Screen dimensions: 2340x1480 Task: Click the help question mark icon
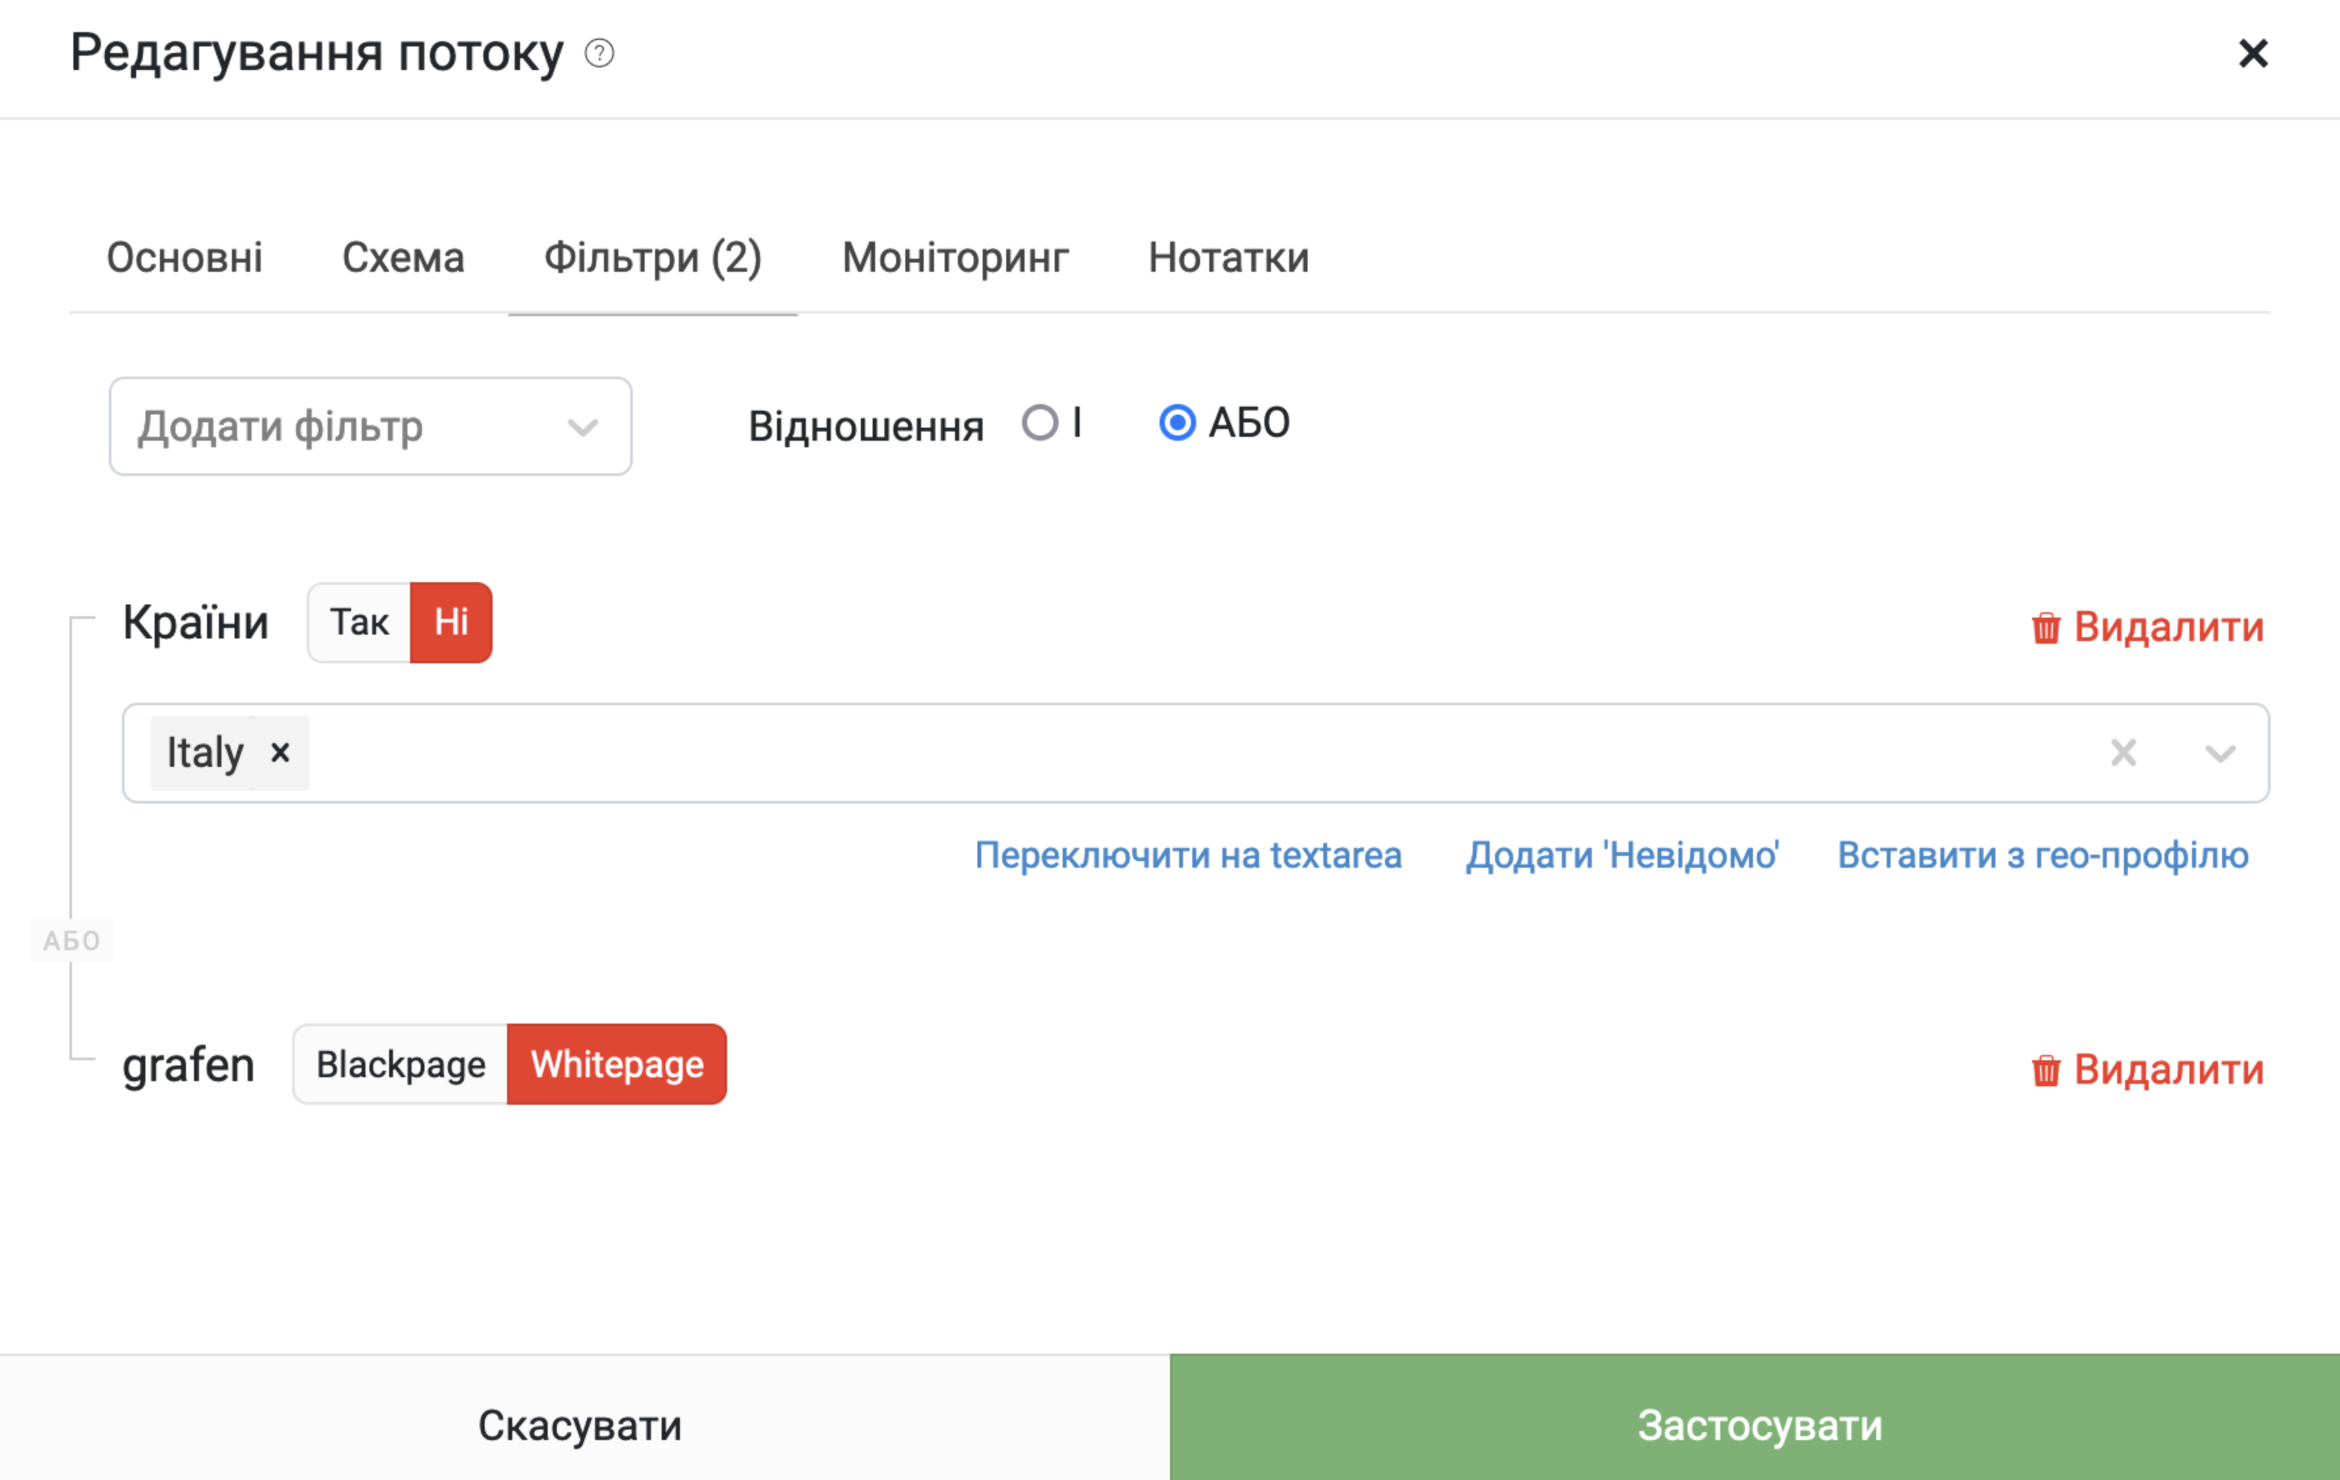tap(599, 52)
